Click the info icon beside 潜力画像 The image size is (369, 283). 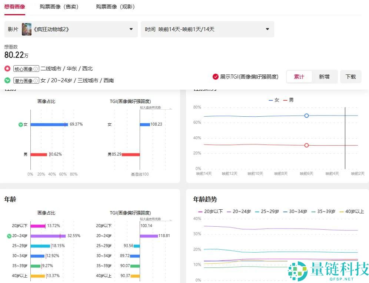click(36, 80)
